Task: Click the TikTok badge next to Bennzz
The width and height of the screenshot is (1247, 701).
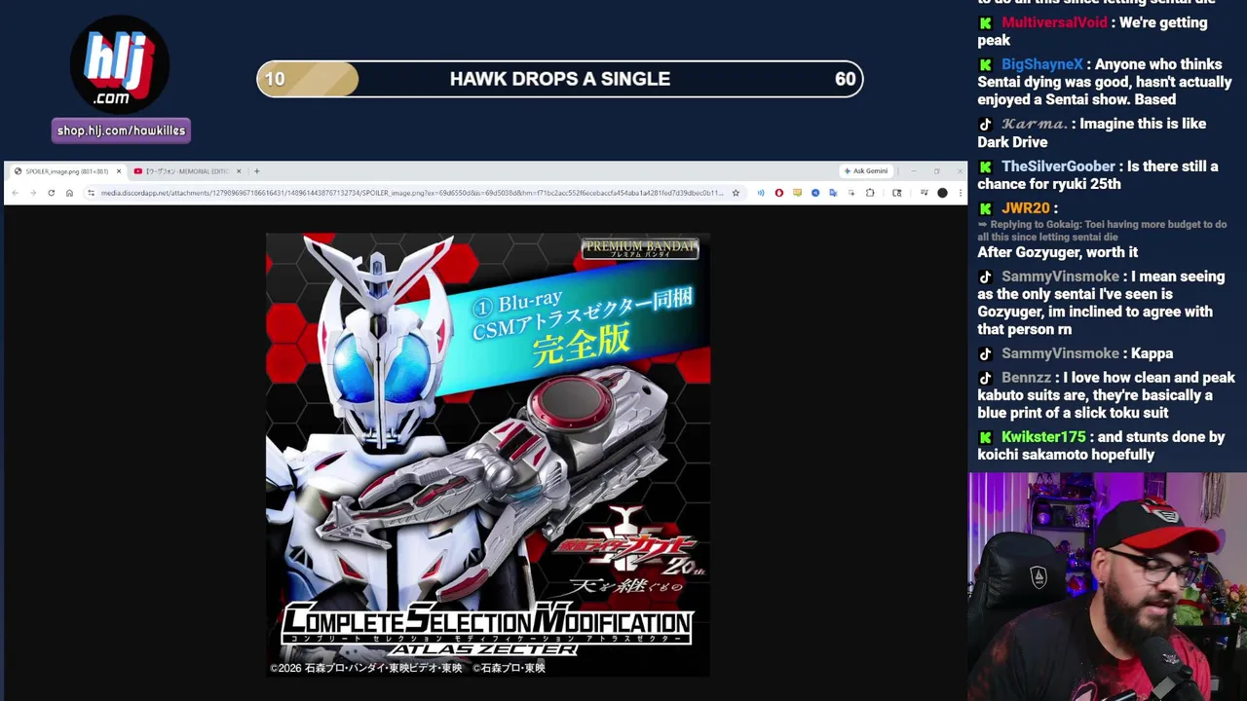Action: tap(986, 378)
